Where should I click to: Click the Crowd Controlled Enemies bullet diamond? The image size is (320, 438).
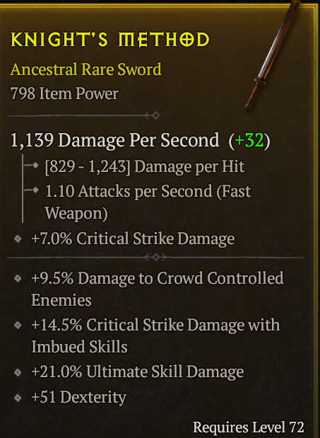[18, 278]
